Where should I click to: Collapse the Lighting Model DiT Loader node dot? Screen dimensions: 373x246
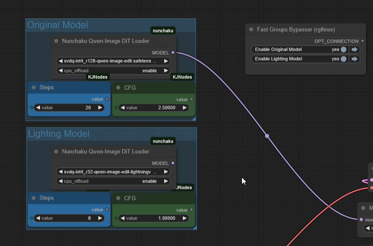tap(56, 152)
